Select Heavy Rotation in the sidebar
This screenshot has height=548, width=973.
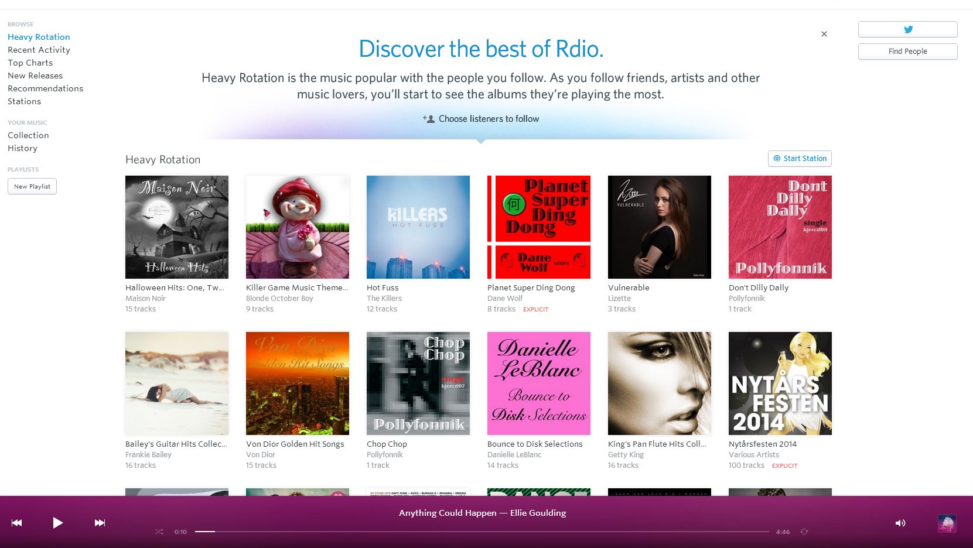[39, 37]
